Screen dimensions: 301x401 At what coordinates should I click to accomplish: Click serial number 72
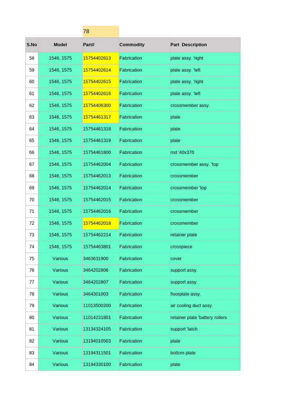click(x=32, y=223)
